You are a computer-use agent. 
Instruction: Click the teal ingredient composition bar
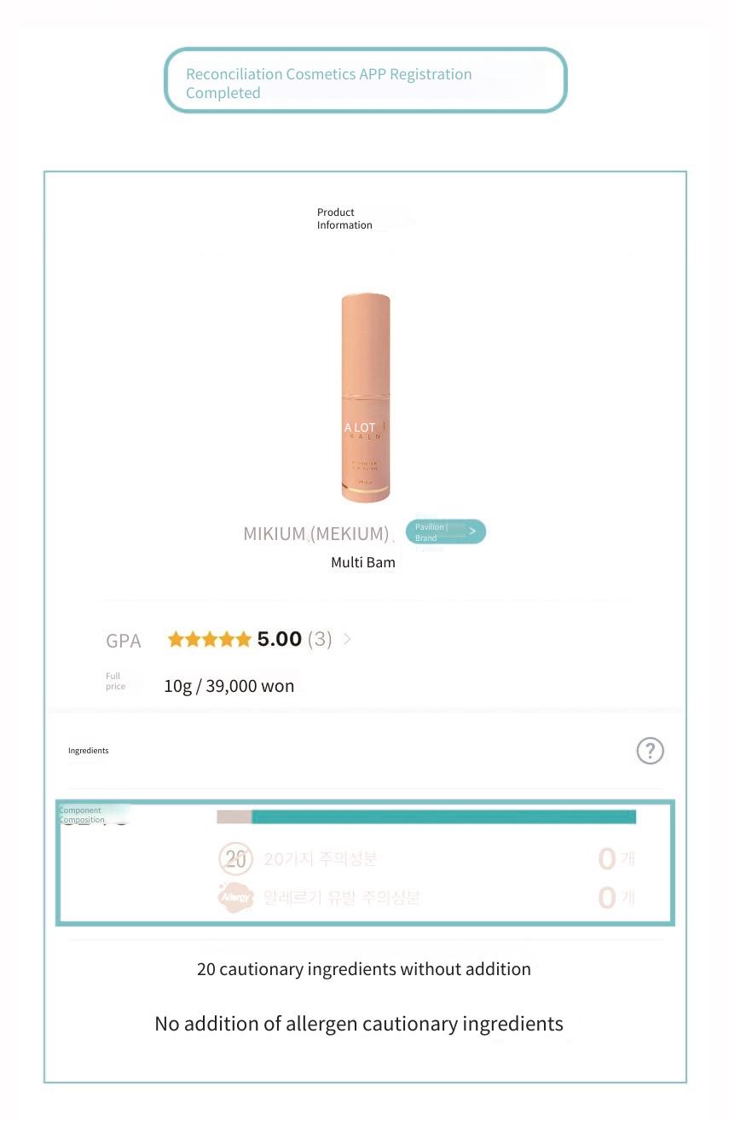[x=443, y=817]
